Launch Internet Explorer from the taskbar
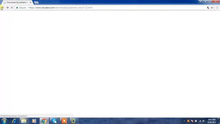 14,121
